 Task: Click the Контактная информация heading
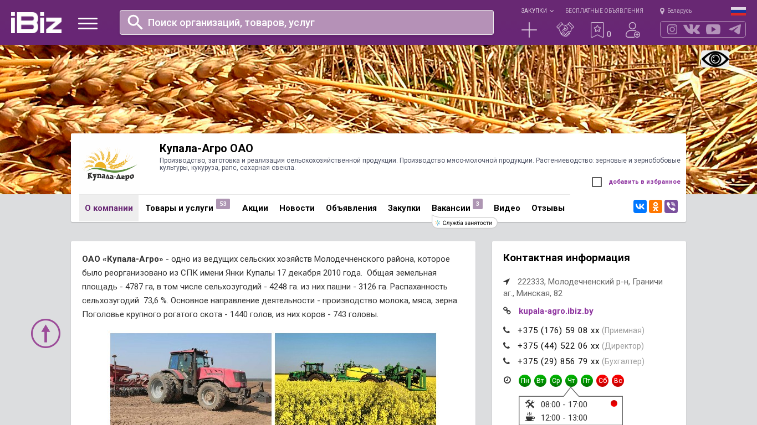566,258
